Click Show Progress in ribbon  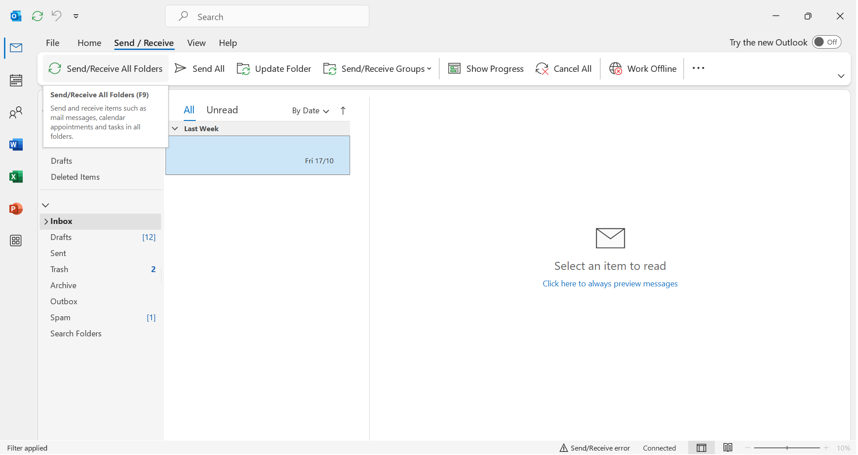point(486,69)
